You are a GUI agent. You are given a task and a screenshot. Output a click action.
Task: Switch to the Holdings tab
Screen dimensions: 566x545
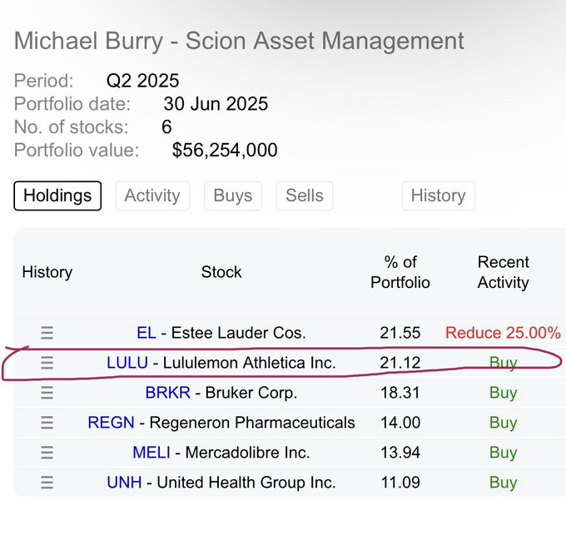[x=57, y=196]
